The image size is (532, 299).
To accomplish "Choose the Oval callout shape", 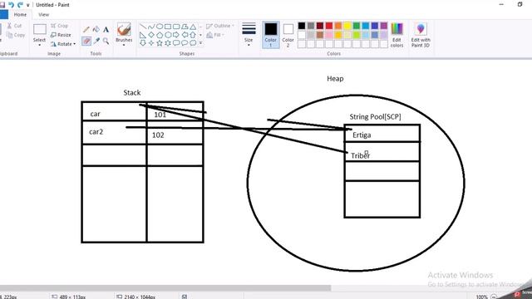I will [185, 43].
